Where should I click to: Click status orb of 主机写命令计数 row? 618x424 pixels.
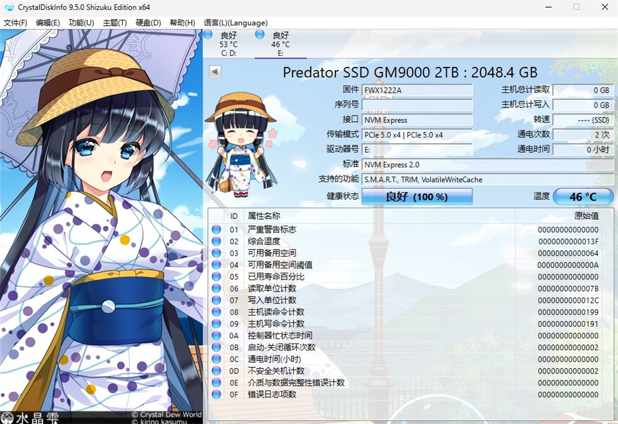coord(216,324)
